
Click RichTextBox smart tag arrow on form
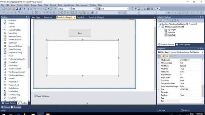[117, 40]
